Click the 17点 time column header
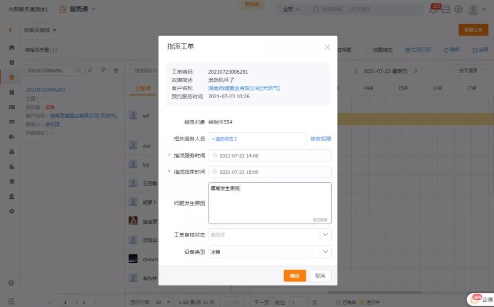This screenshot has width=494, height=307. point(471,88)
